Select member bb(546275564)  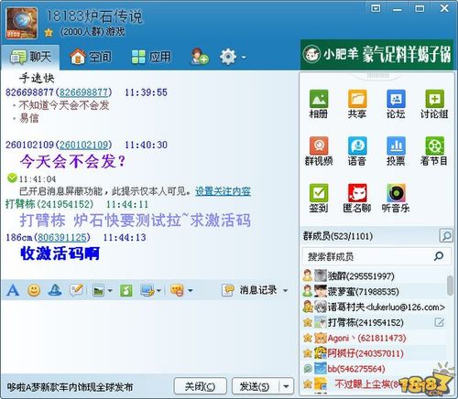point(375,369)
